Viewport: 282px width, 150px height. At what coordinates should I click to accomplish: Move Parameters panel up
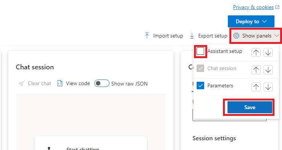256,87
